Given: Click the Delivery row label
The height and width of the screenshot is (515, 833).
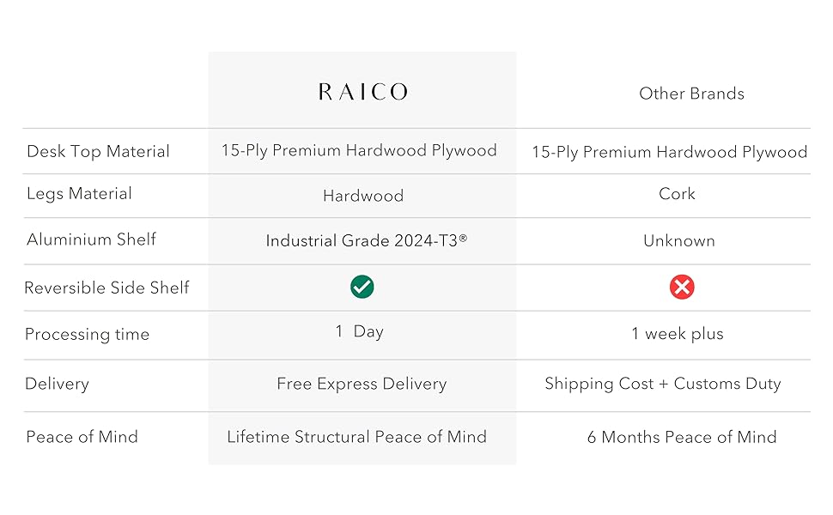Looking at the screenshot, I should pyautogui.click(x=57, y=384).
